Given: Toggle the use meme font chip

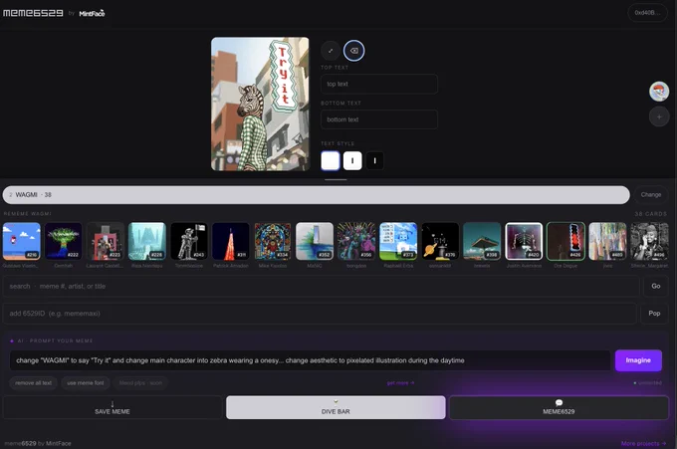Looking at the screenshot, I should click(86, 383).
